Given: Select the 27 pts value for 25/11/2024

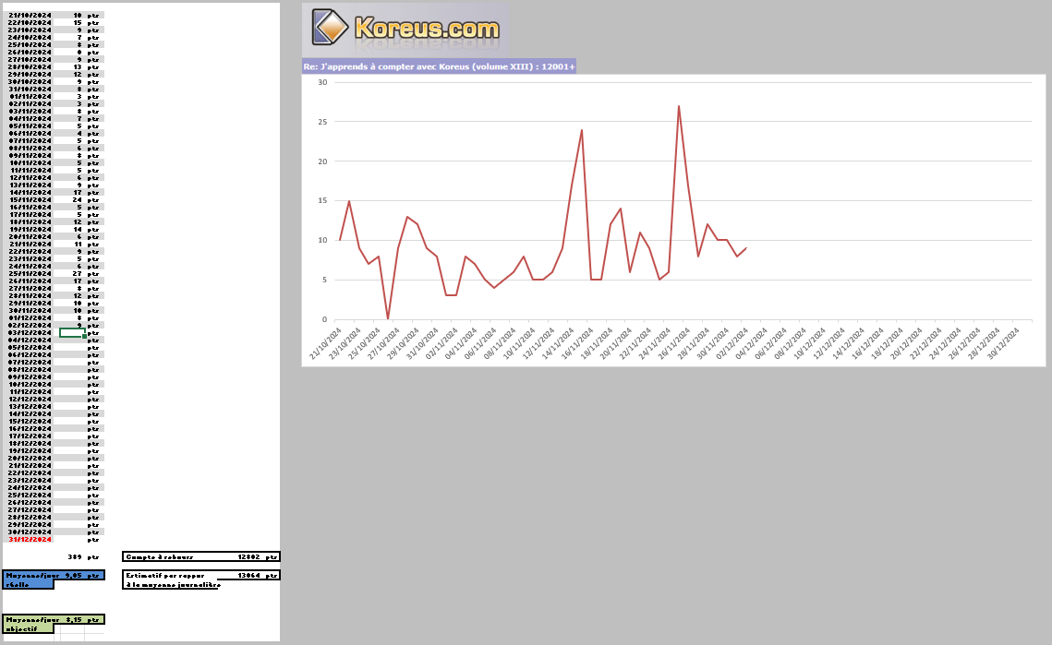Looking at the screenshot, I should point(78,274).
